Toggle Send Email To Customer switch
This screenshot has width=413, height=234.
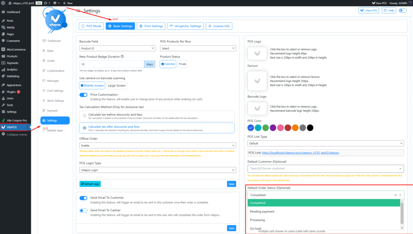pyautogui.click(x=83, y=198)
